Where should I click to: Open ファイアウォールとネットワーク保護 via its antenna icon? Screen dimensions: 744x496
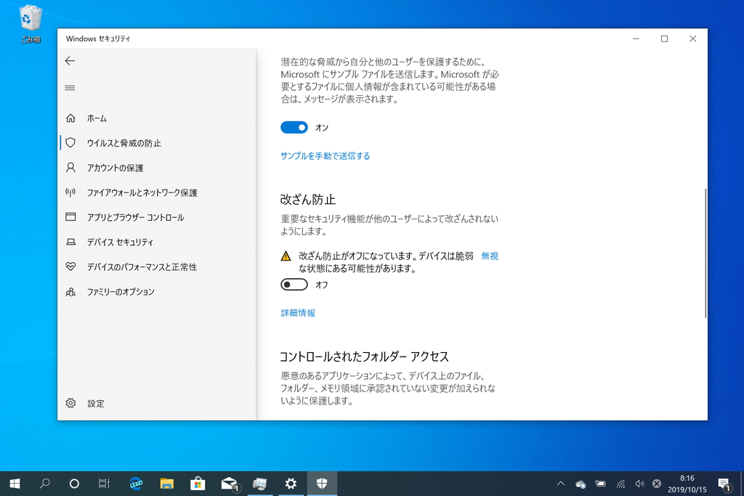coord(70,192)
